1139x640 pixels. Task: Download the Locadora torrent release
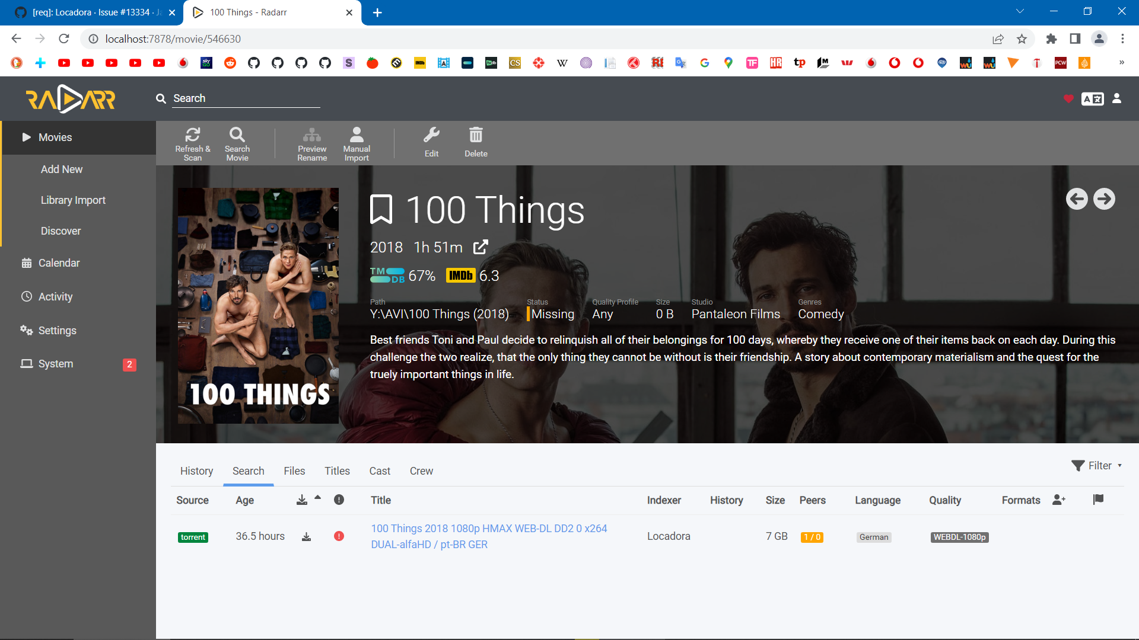coord(306,537)
